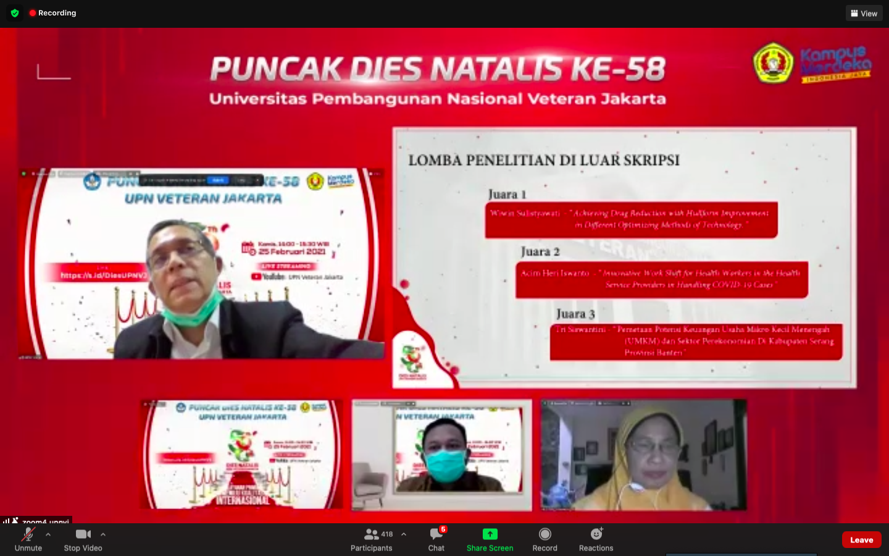
Task: Select the man in teal mask video tile
Action: (x=441, y=455)
